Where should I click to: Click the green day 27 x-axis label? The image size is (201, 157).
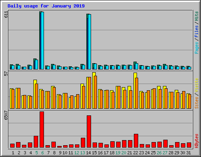pyautogui.click(x=165, y=153)
